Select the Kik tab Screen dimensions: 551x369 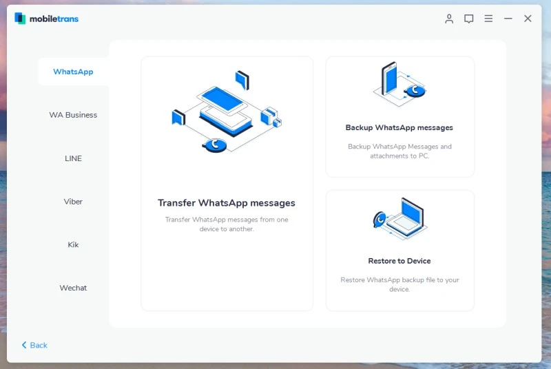(73, 244)
